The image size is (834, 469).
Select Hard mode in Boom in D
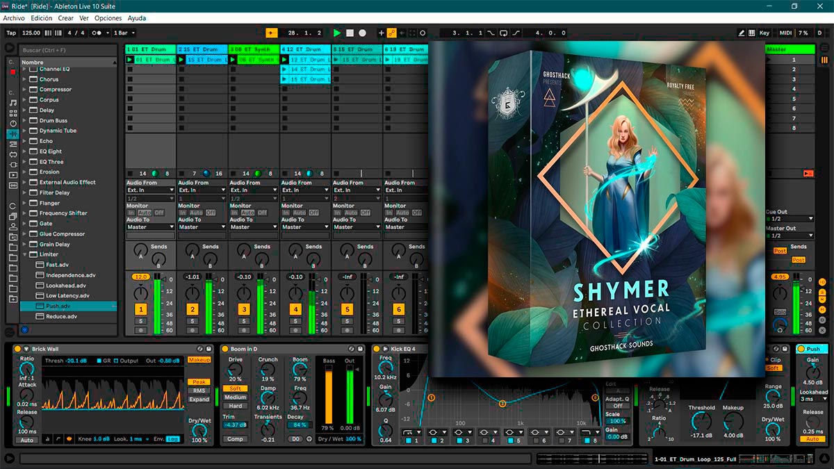click(x=236, y=406)
